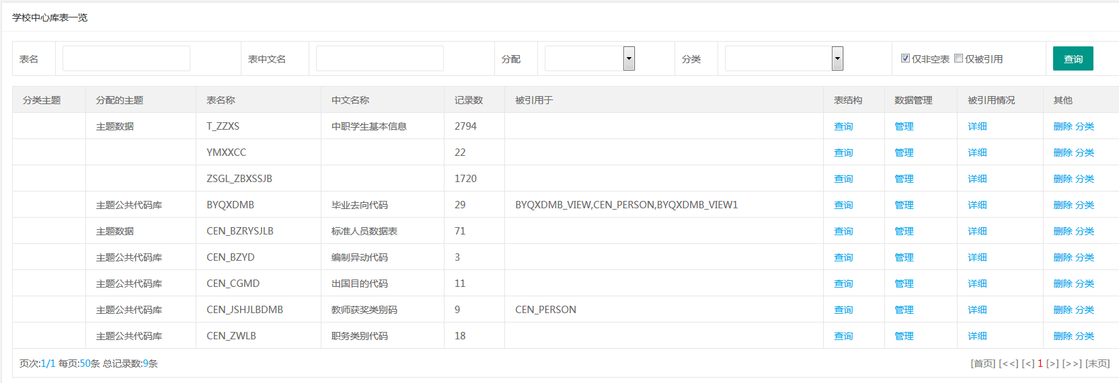Open 查询 link for YMXXCC row
Viewport: 1119px width, 383px height.
(x=843, y=153)
